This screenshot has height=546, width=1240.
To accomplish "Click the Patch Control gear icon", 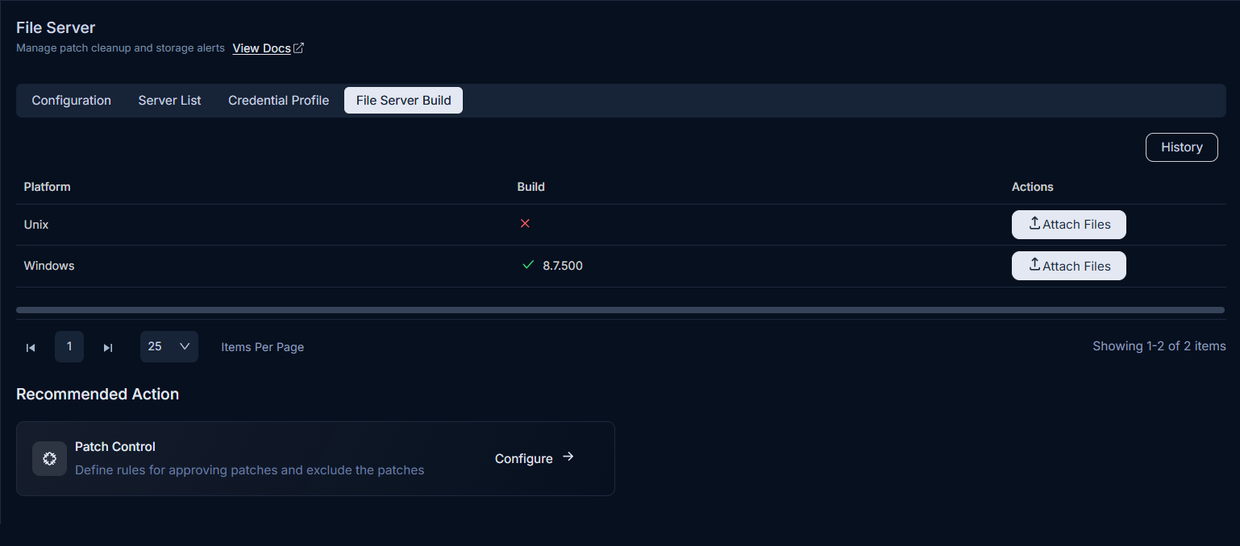I will click(x=49, y=458).
